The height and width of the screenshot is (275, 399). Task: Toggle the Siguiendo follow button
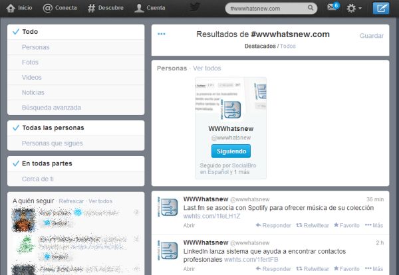[x=231, y=151]
